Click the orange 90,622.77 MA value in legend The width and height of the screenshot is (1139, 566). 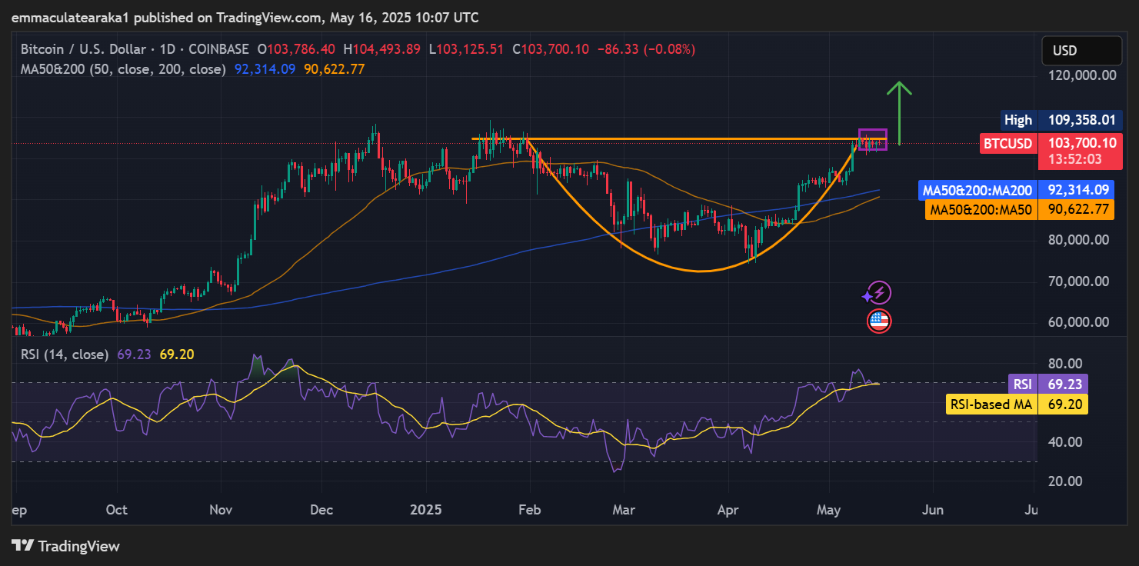pos(335,69)
